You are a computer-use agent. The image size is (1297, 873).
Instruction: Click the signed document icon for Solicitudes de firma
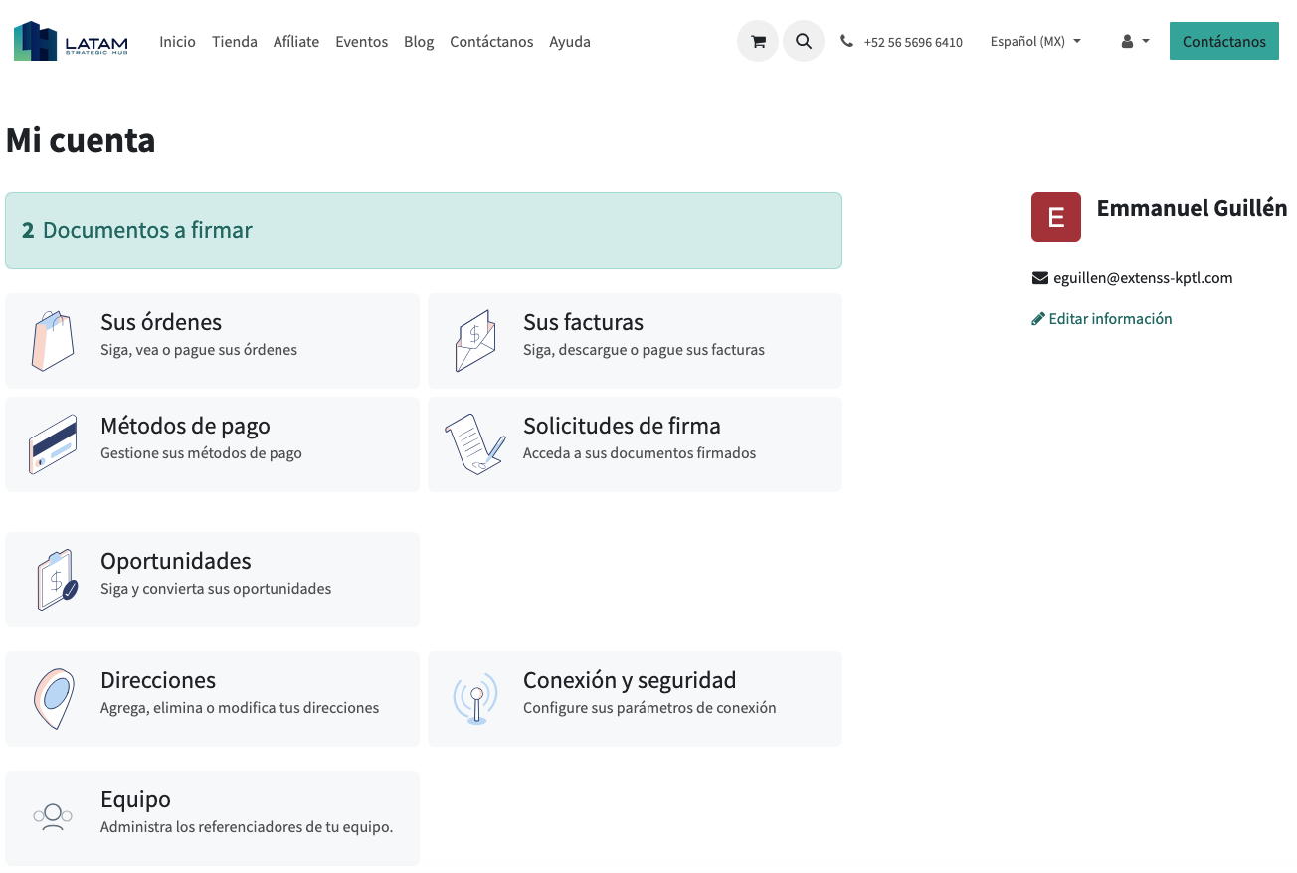(475, 444)
